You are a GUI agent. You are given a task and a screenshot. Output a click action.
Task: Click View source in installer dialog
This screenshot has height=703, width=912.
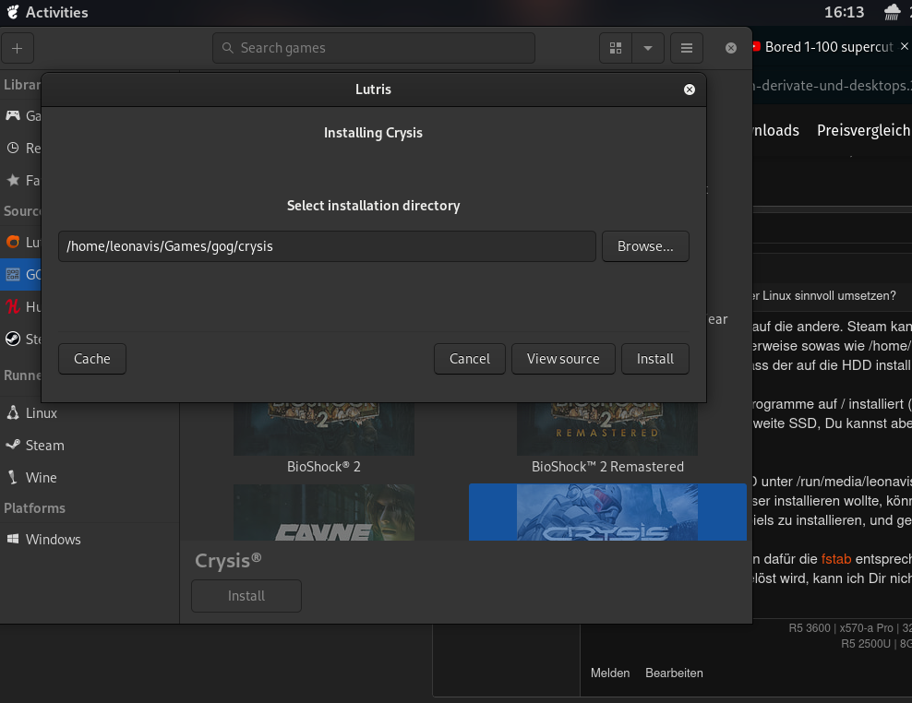click(x=563, y=359)
